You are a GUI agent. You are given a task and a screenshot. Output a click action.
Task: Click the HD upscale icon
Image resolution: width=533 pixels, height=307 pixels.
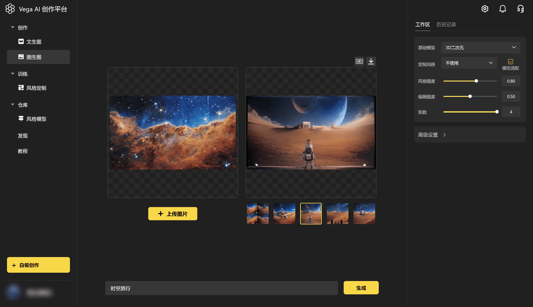pyautogui.click(x=359, y=61)
